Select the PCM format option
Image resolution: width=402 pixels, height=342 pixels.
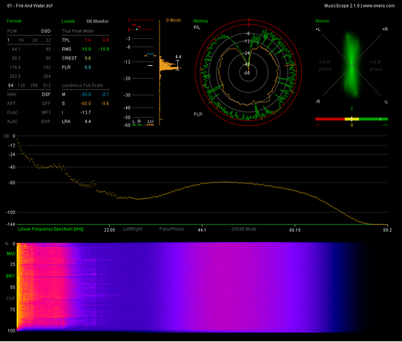point(12,31)
